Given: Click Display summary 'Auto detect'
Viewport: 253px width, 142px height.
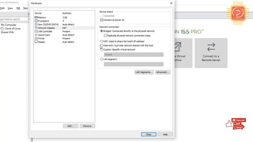Looking at the screenshot, I should point(68,42).
